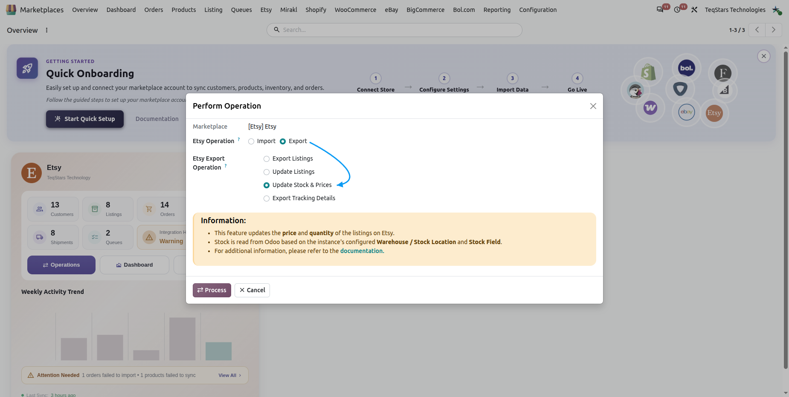Open the Reporting menu
Viewport: 789px width, 397px height.
tap(497, 9)
